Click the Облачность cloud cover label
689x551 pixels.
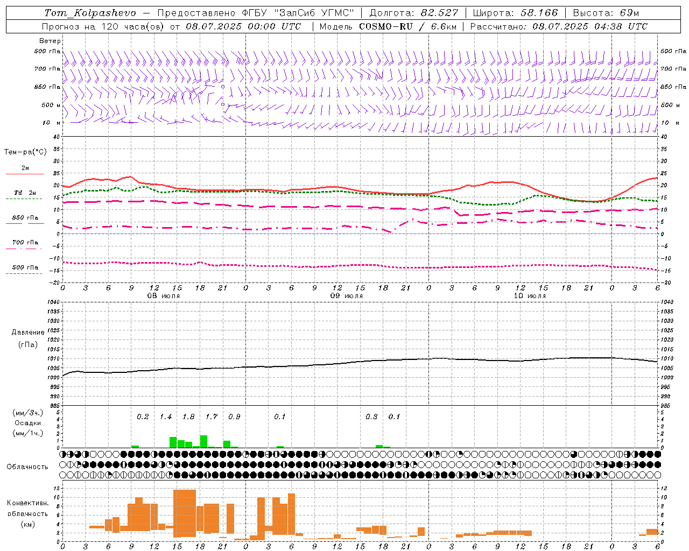pyautogui.click(x=27, y=467)
